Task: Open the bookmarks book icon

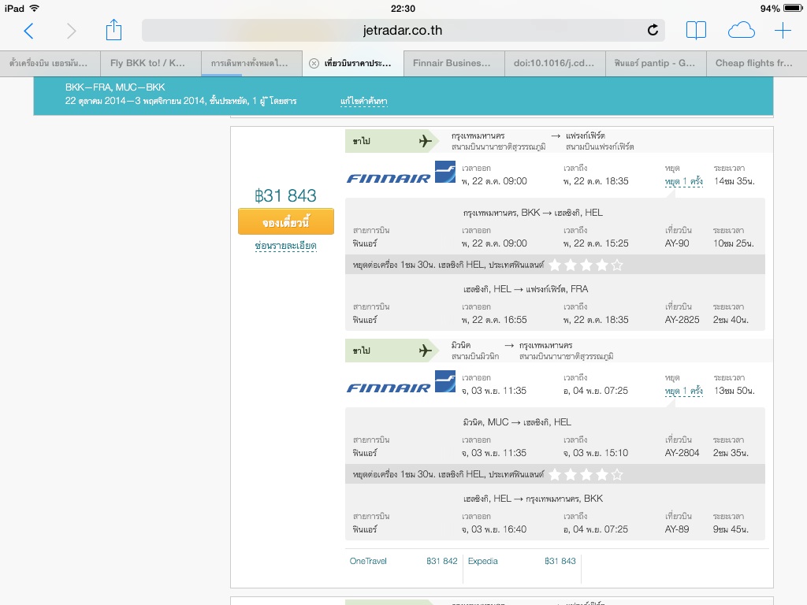Action: 696,31
